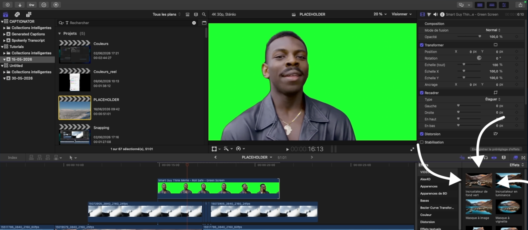
Task: Open the color inspector triangle tab
Action: [x=429, y=14]
